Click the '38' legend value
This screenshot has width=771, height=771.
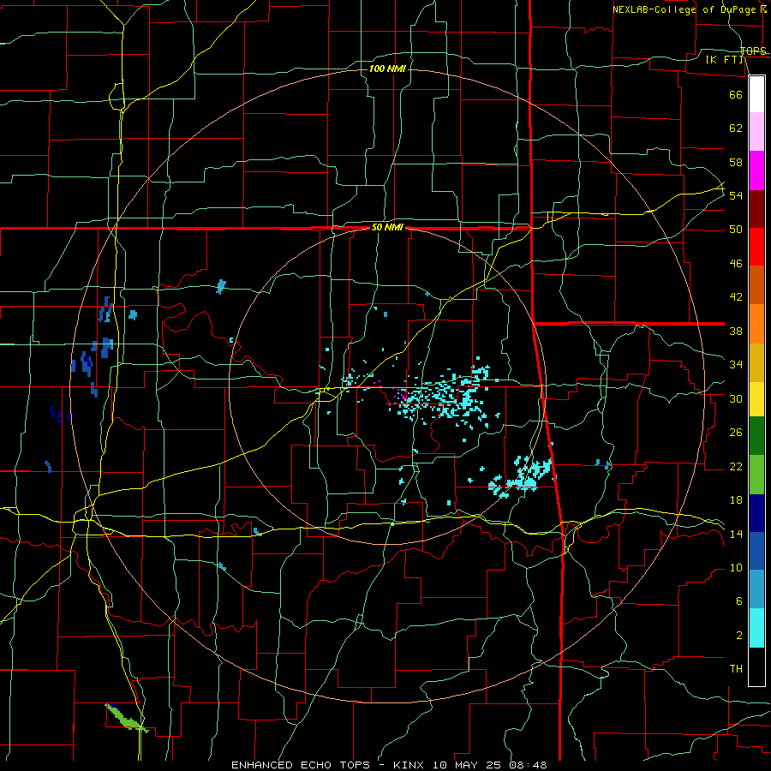pos(736,331)
